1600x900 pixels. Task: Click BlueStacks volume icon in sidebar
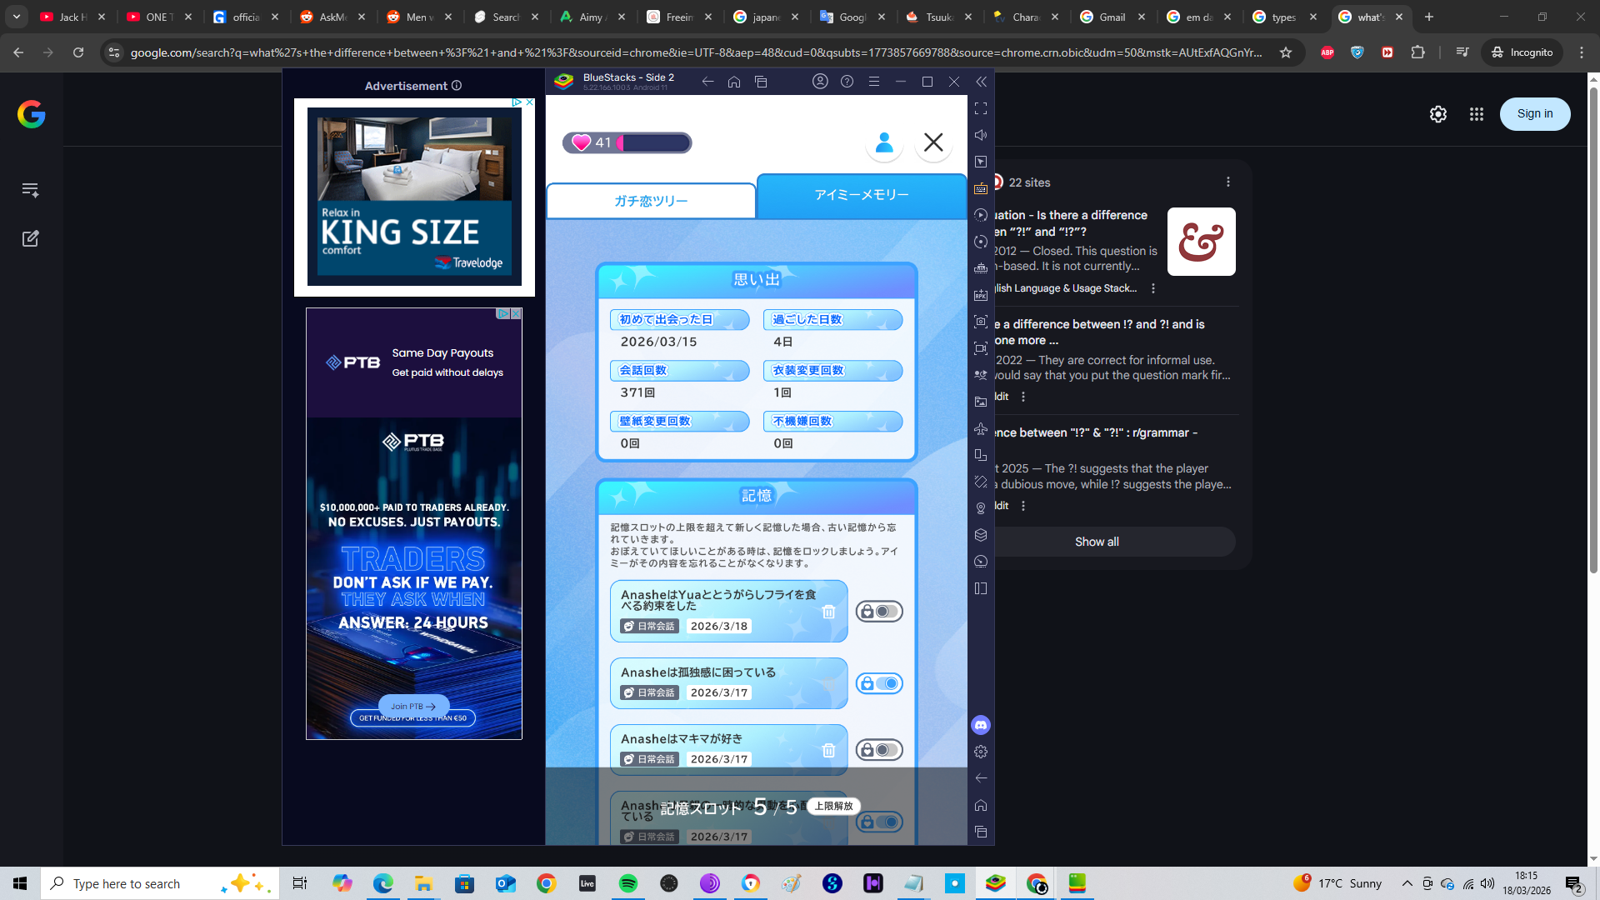point(981,135)
